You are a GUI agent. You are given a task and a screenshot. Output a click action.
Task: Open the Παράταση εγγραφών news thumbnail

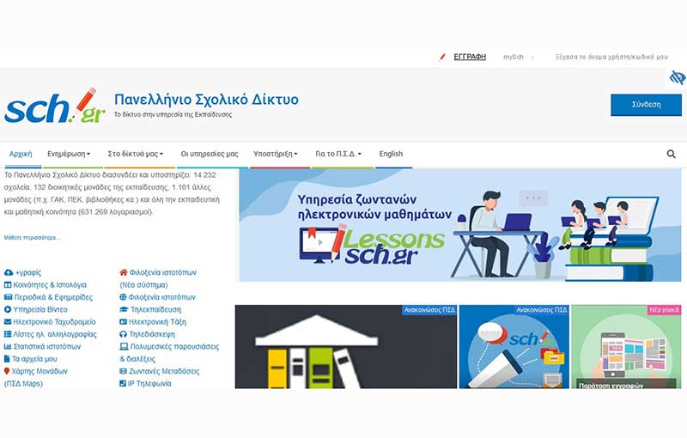[x=626, y=347]
